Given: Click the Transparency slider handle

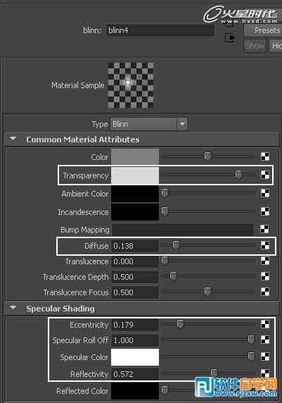Looking at the screenshot, I should 238,175.
